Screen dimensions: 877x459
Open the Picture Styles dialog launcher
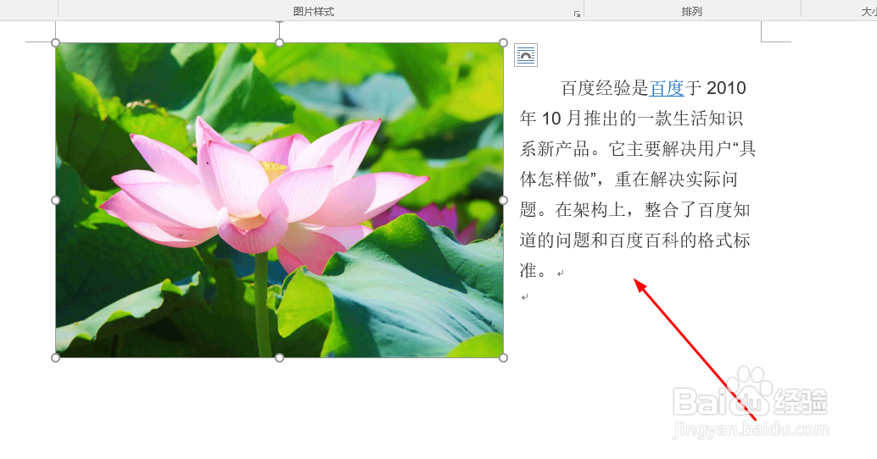tap(577, 14)
